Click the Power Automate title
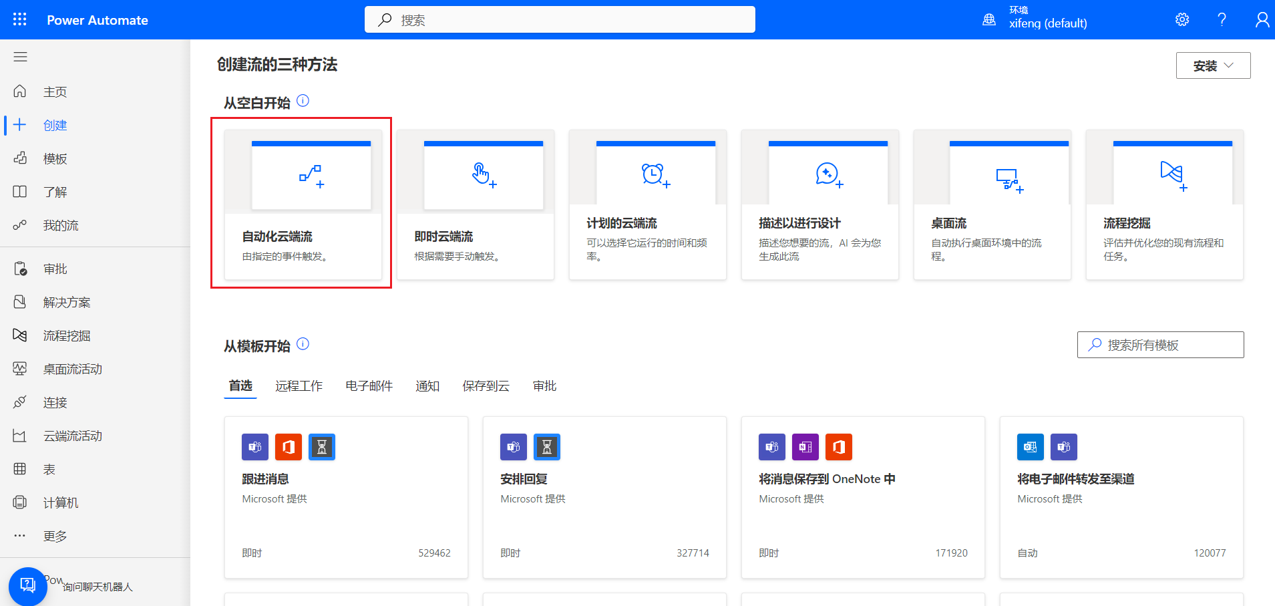 tap(98, 20)
